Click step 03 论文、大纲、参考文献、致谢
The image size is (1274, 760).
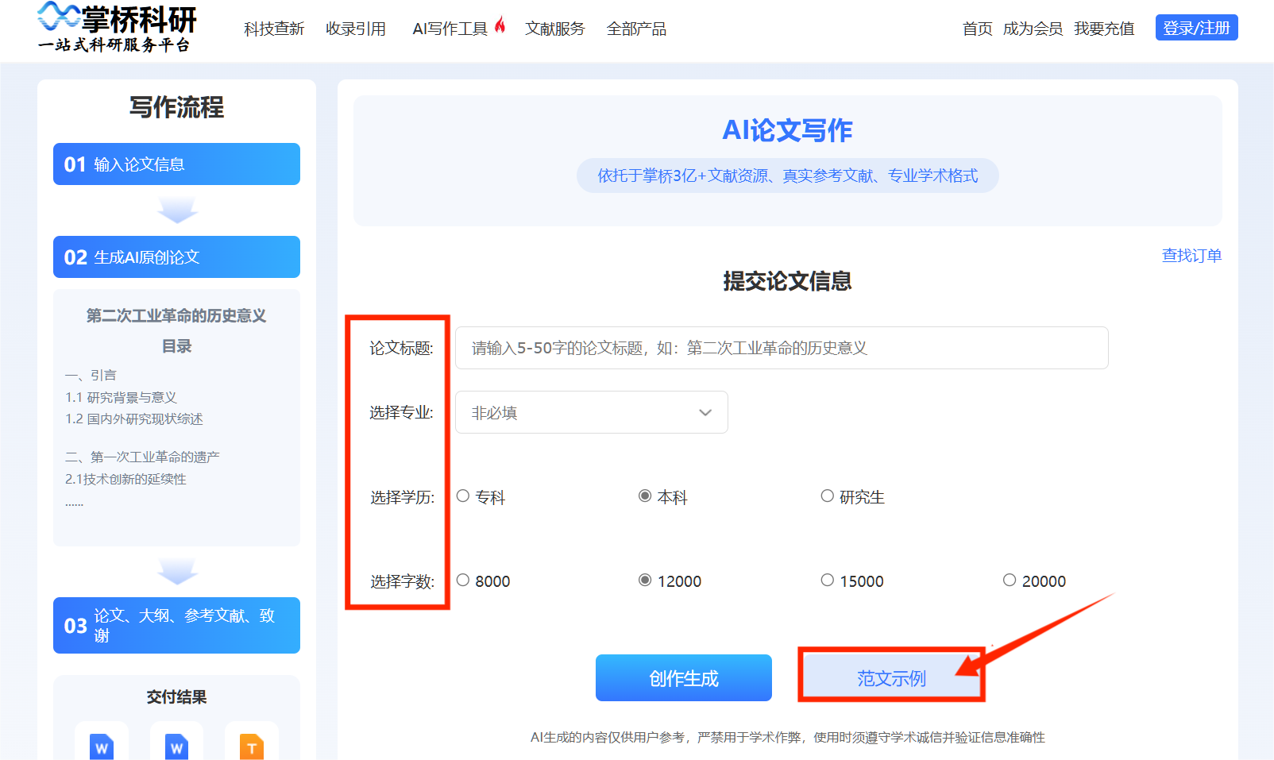pyautogui.click(x=176, y=626)
